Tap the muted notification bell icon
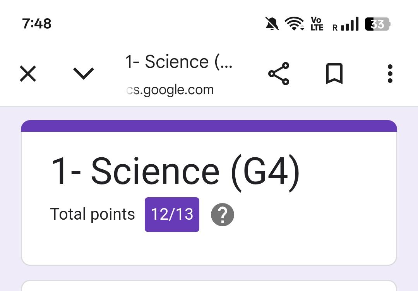This screenshot has width=418, height=291. [x=272, y=24]
